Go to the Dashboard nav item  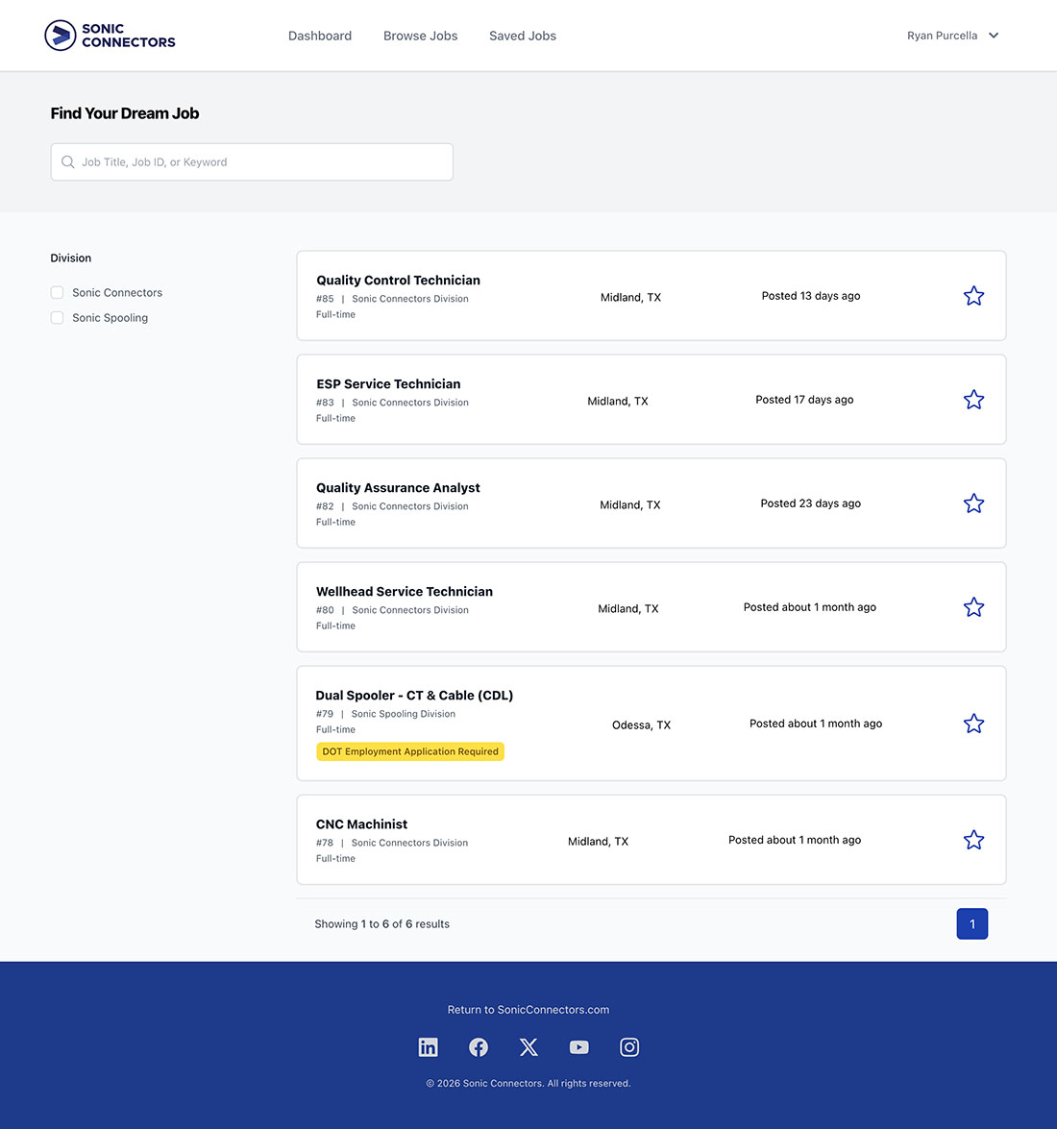point(320,36)
